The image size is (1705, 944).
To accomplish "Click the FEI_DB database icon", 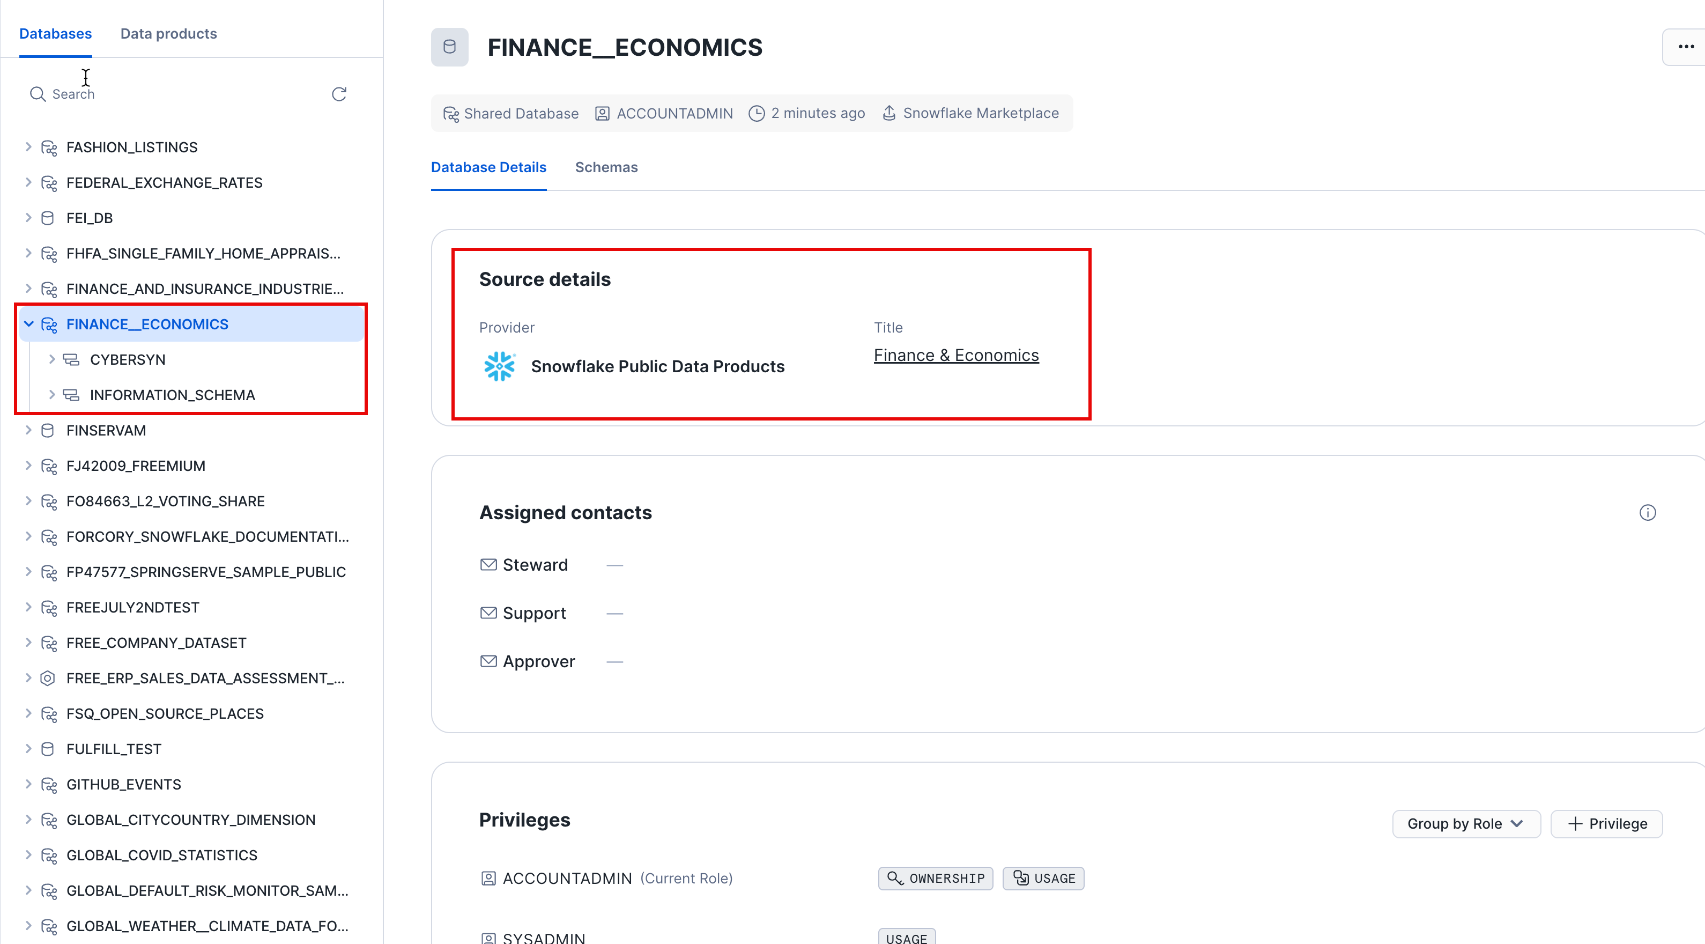I will click(48, 218).
